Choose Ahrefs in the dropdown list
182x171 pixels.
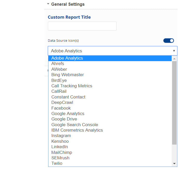(x=58, y=64)
